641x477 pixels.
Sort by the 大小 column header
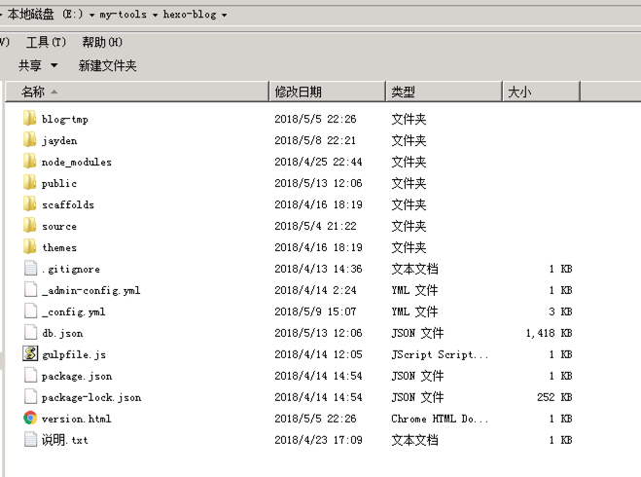[519, 92]
